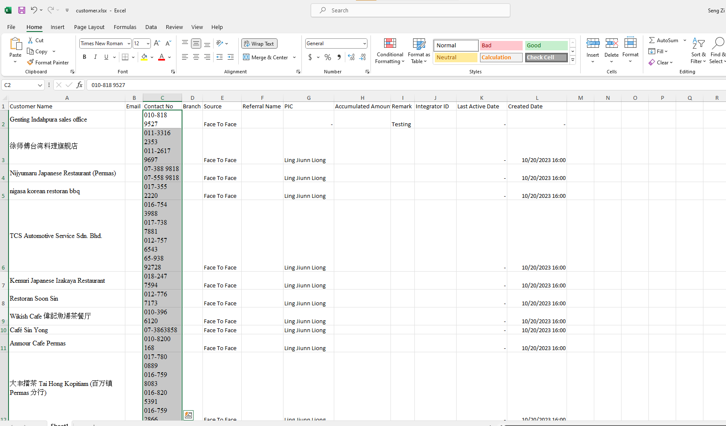Apply red Font Color to text
This screenshot has width=726, height=426.
coord(162,57)
